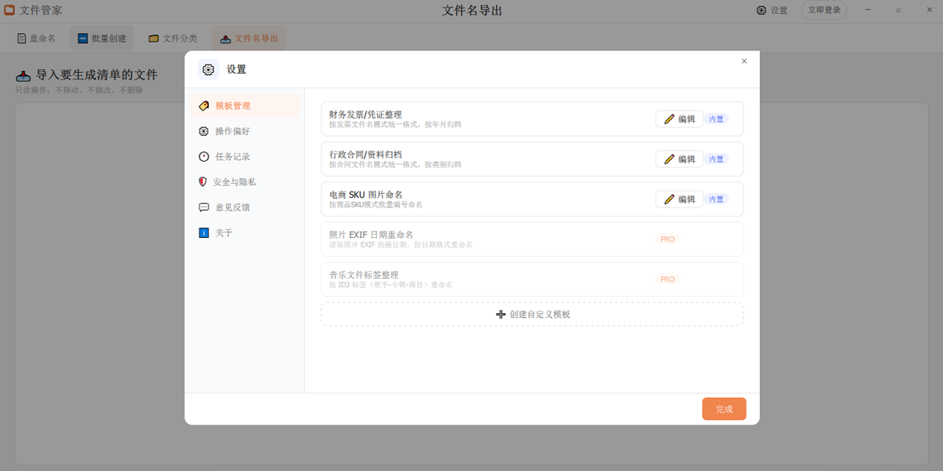Go to 安全与隐私 section
The height and width of the screenshot is (471, 943).
244,181
